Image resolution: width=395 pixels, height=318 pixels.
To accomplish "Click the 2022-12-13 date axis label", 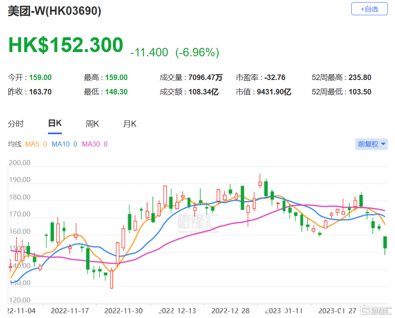I will (177, 311).
